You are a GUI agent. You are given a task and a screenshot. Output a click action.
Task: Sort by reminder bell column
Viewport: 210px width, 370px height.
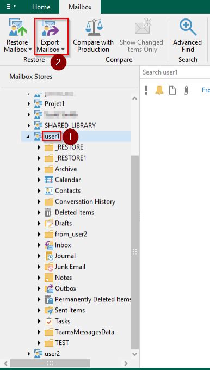click(x=159, y=90)
